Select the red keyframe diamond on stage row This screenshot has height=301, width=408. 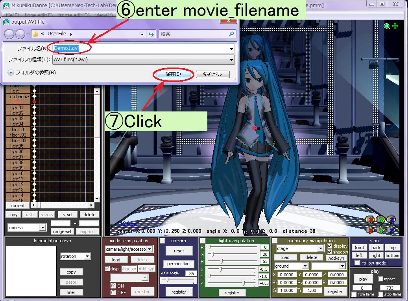(34, 102)
